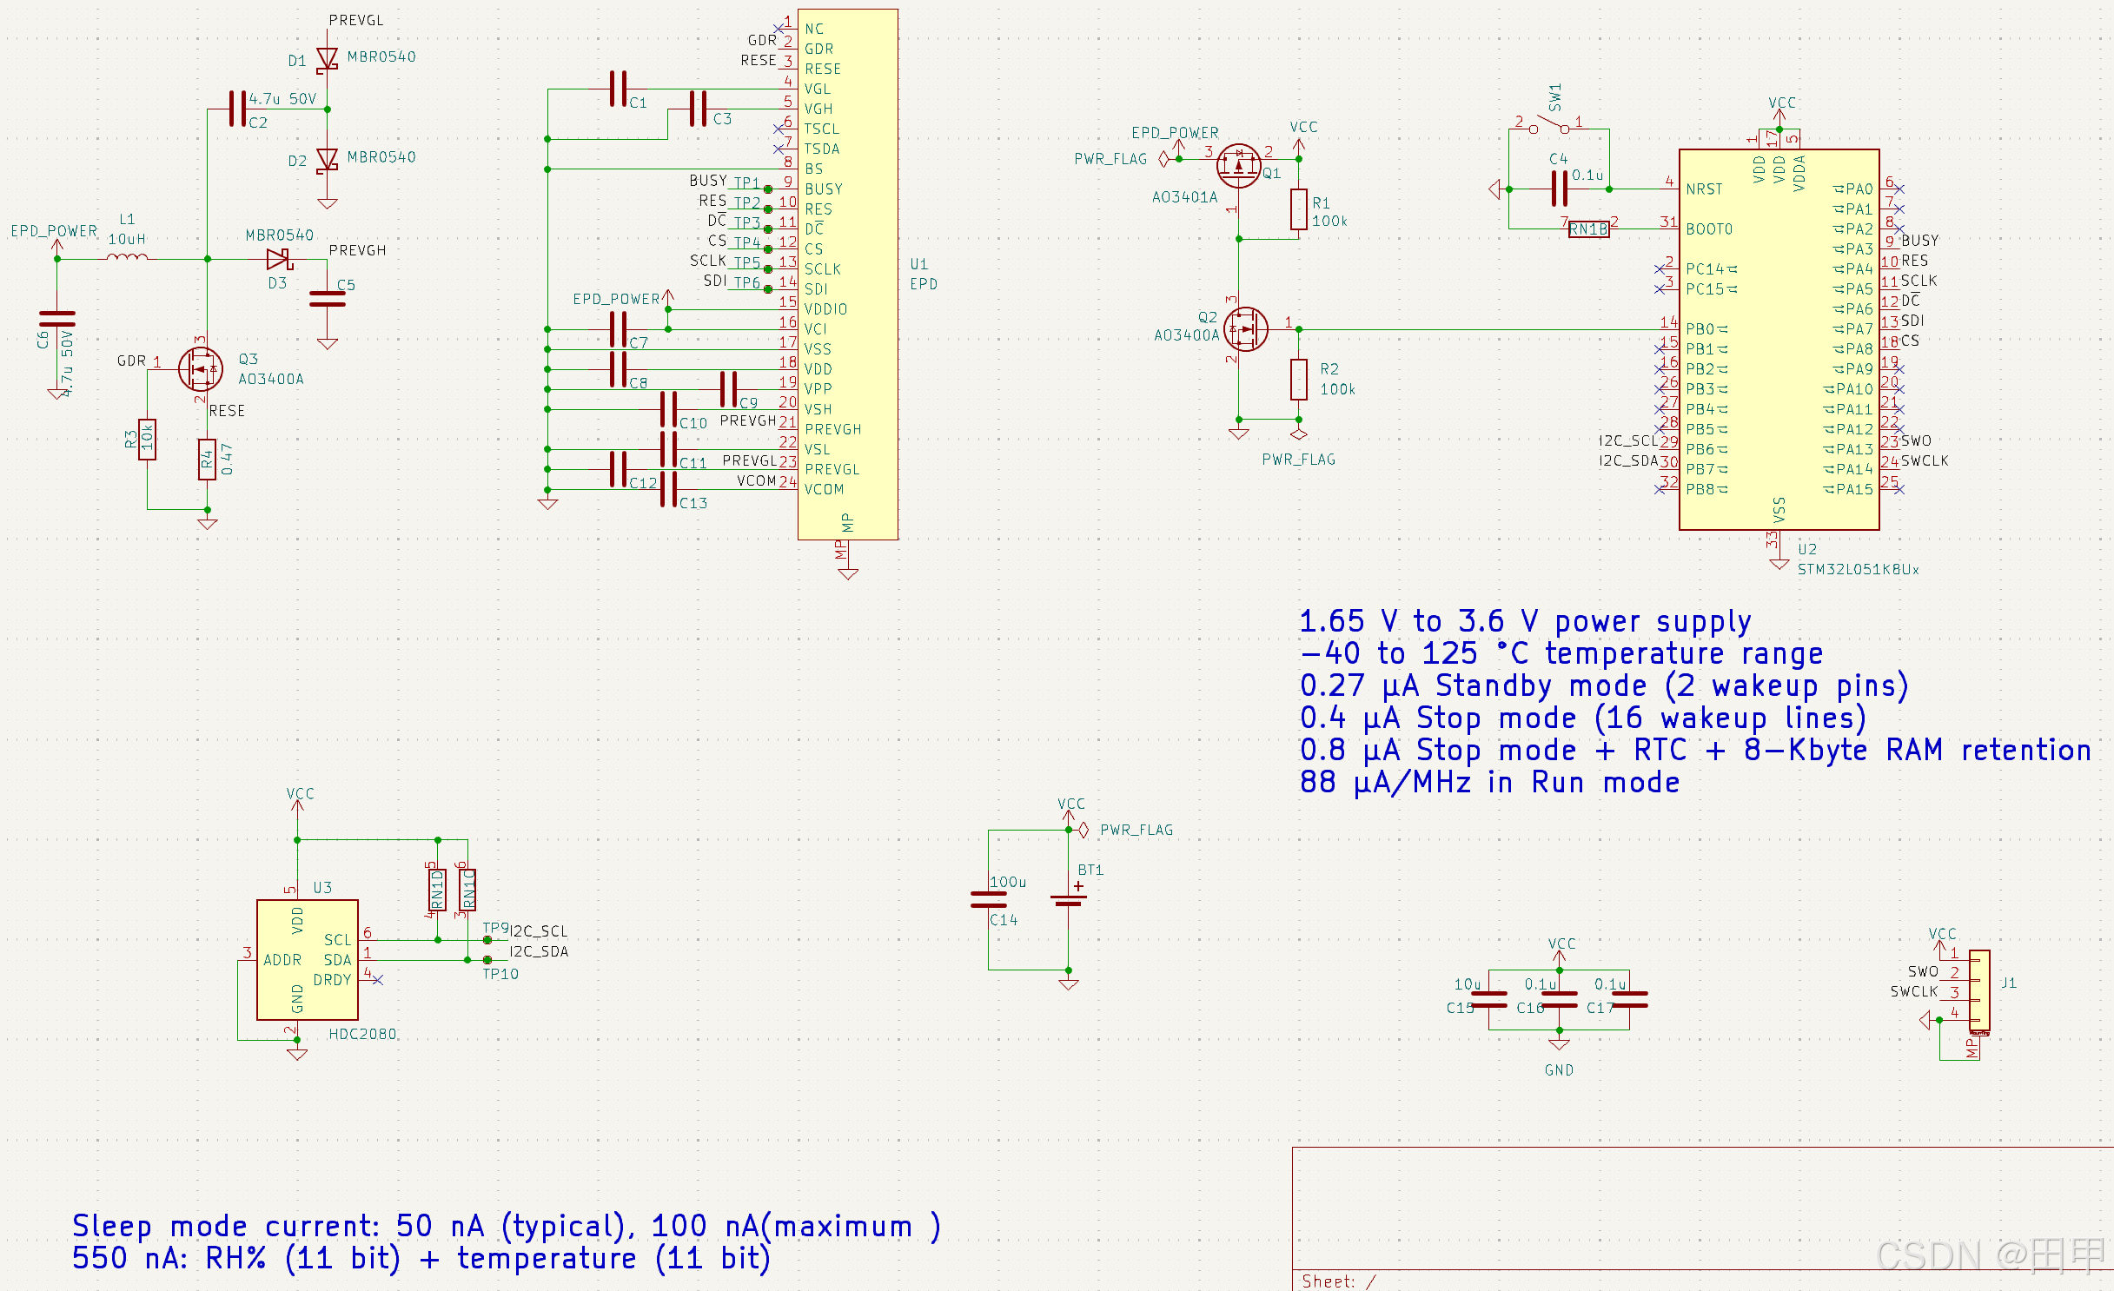This screenshot has height=1291, width=2114.
Task: Click the Q3 MOSFET symbol near GDR
Action: pos(200,368)
